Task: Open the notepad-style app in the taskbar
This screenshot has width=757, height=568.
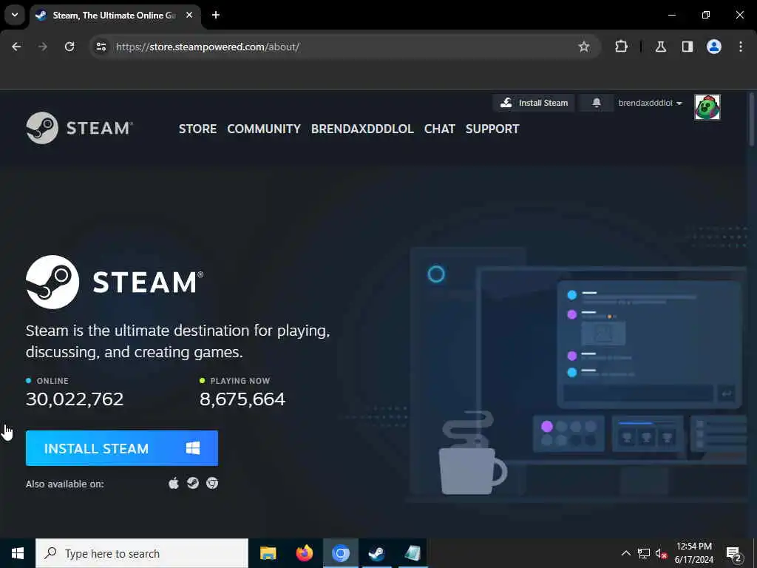Action: pos(413,553)
